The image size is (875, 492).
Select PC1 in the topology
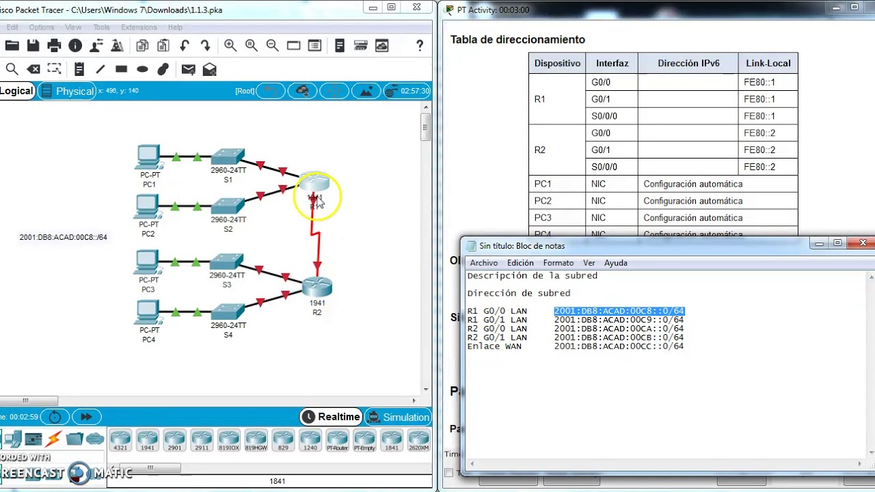(148, 157)
